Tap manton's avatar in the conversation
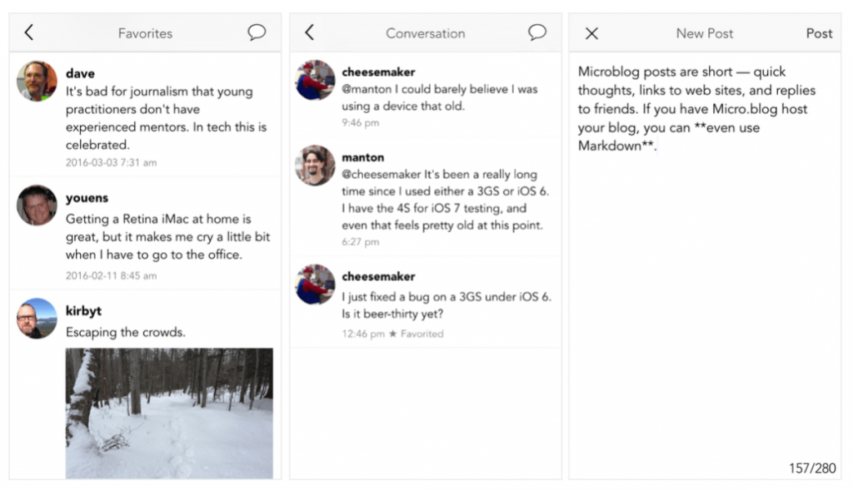 [316, 165]
